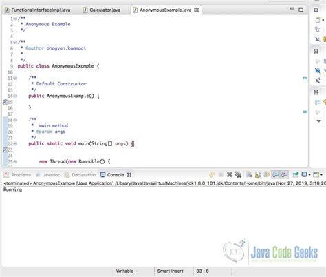
Task: Close the bottom right-side view
Action: [316, 92]
